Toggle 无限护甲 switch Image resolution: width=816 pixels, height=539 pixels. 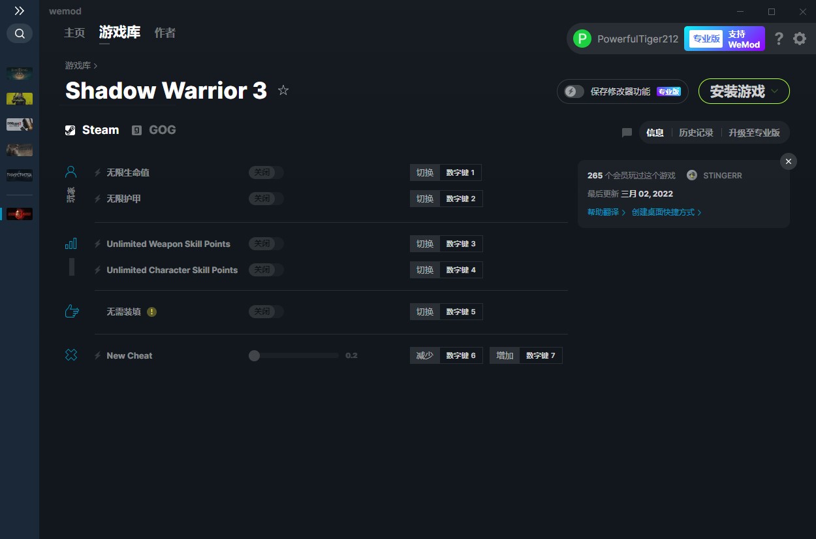(266, 199)
